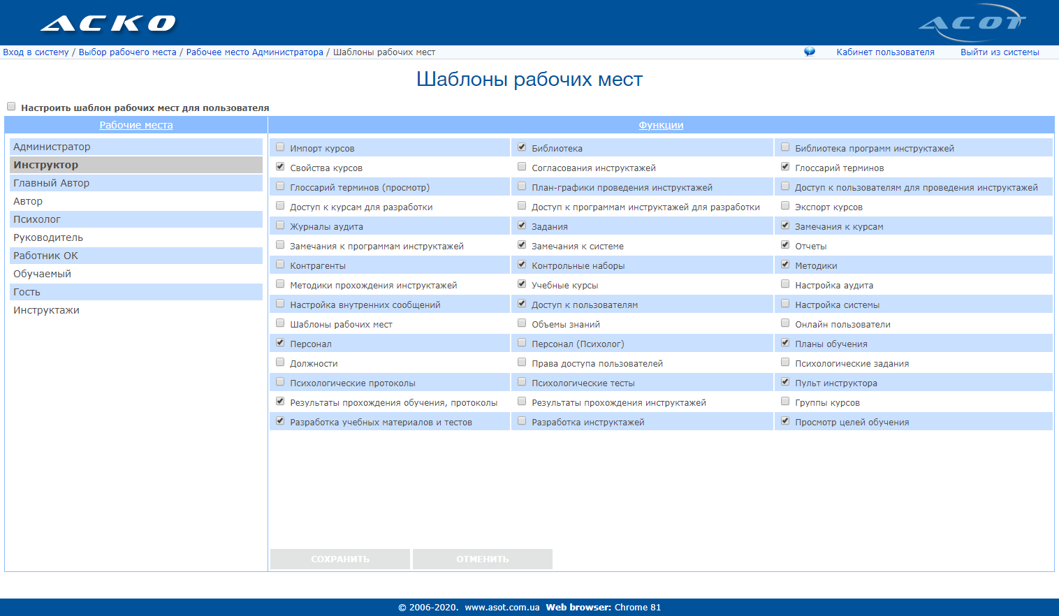Screen dimensions: 1059x616
Task: Select the Администратор workplace
Action: 136,147
